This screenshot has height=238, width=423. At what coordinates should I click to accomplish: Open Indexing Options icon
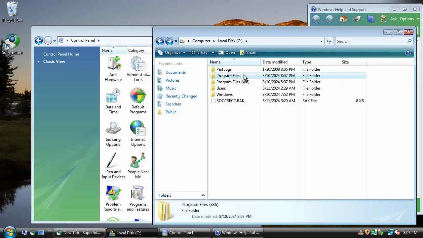pyautogui.click(x=113, y=134)
